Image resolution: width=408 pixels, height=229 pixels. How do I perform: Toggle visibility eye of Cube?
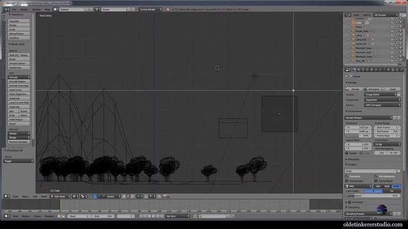coord(392,23)
